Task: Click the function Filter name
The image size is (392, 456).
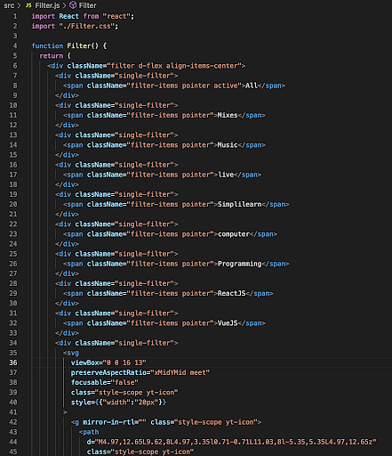Action: [x=79, y=45]
